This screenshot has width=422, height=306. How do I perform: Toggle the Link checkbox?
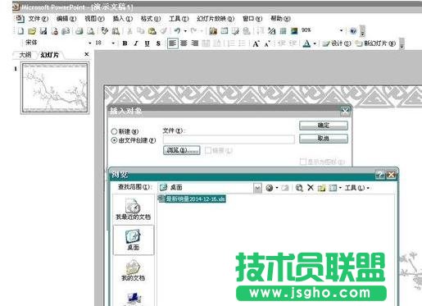click(208, 150)
